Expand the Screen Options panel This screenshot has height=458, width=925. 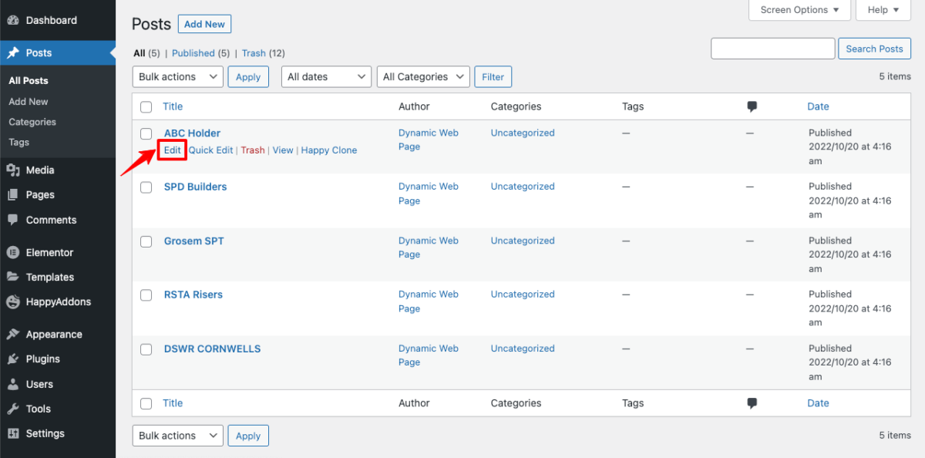coord(799,10)
